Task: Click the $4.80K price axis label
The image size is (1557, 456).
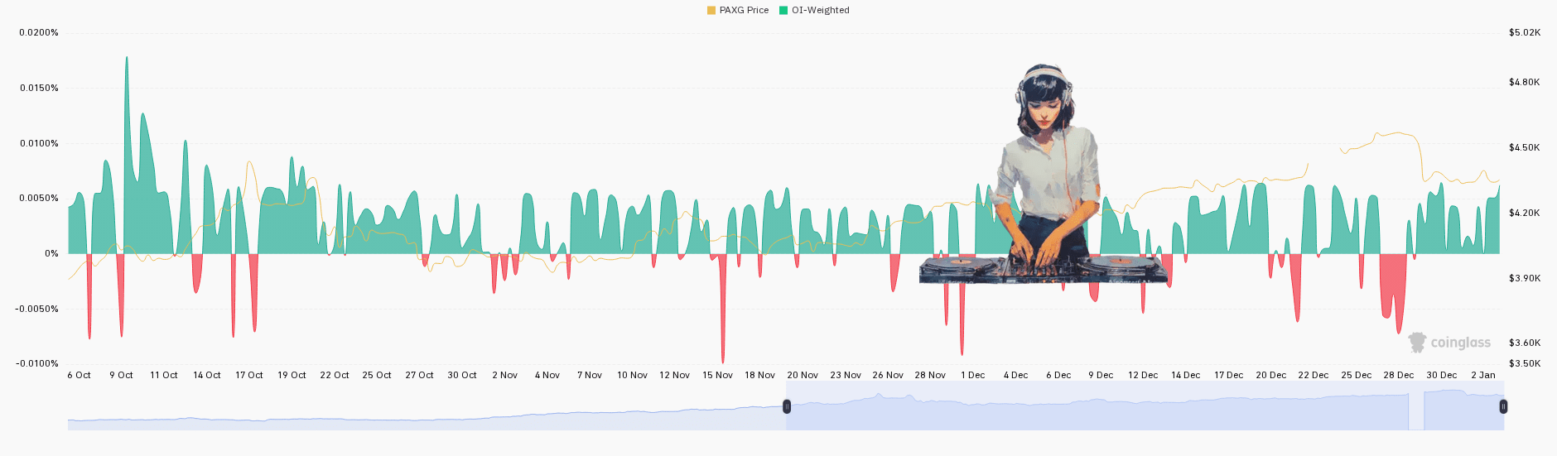Action: (1525, 82)
